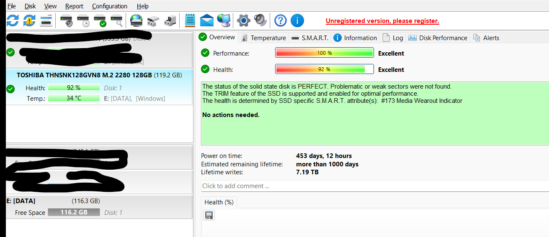The width and height of the screenshot is (549, 237).
Task: Click the 'more than 1000 days' value
Action: (x=327, y=164)
